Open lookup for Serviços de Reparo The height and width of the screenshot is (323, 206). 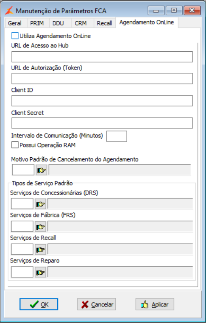[40, 272]
